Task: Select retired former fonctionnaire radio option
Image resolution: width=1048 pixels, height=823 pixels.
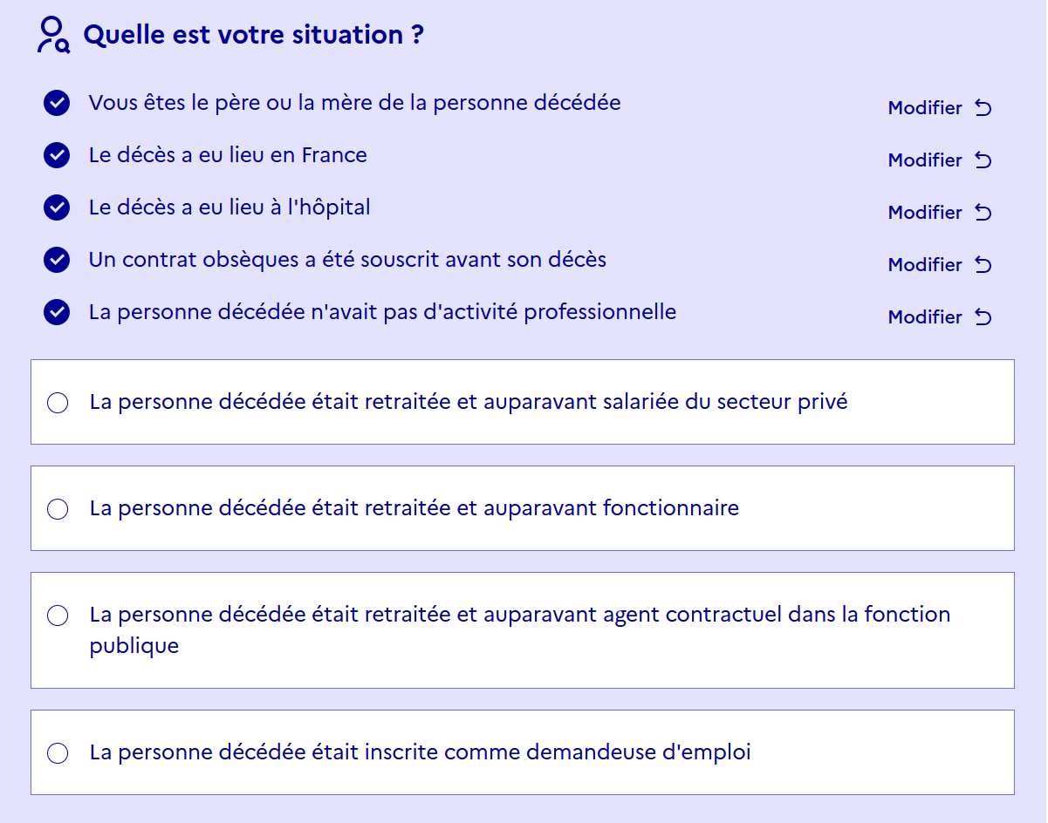Action: click(x=58, y=509)
